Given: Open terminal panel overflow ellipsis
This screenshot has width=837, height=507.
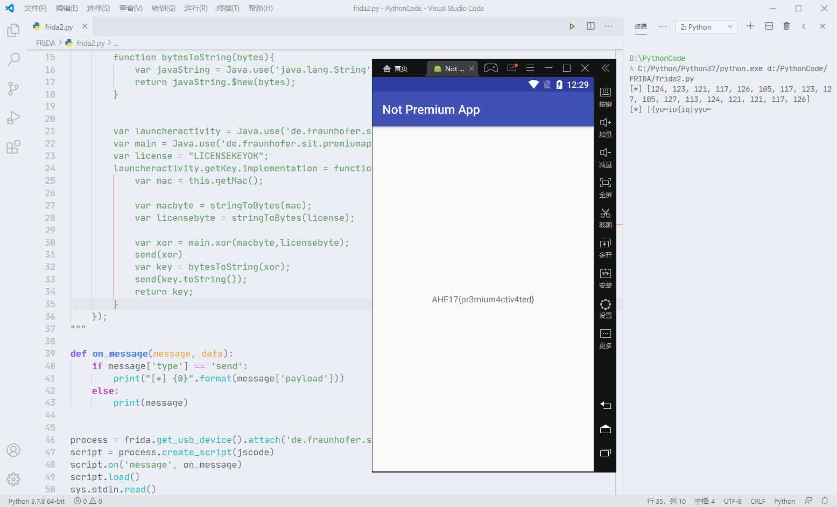Looking at the screenshot, I should 663,26.
